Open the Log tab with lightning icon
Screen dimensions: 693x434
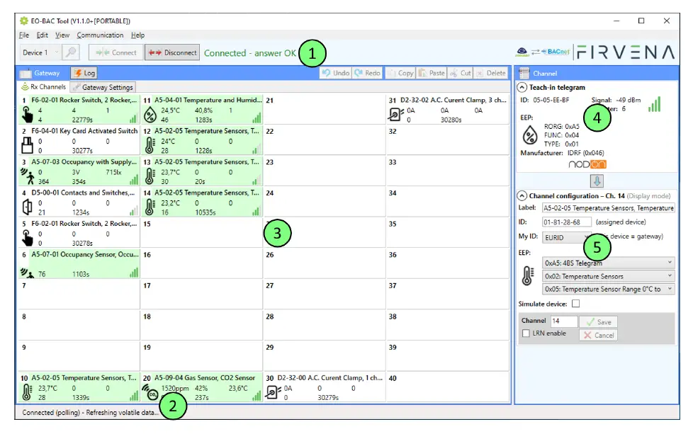coord(84,72)
